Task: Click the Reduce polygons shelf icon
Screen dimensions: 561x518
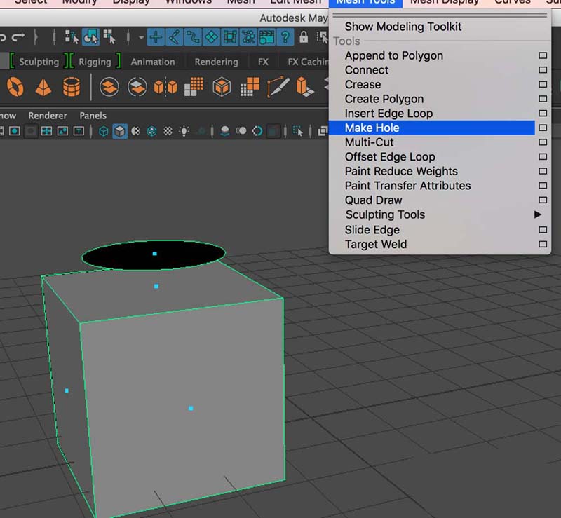Action: point(250,87)
